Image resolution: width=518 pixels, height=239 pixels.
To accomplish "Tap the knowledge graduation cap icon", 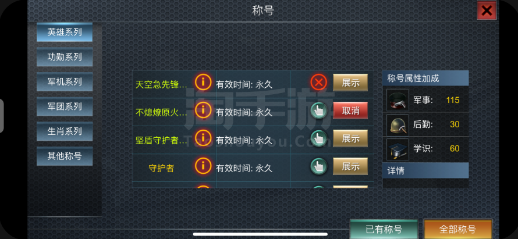I will [398, 149].
